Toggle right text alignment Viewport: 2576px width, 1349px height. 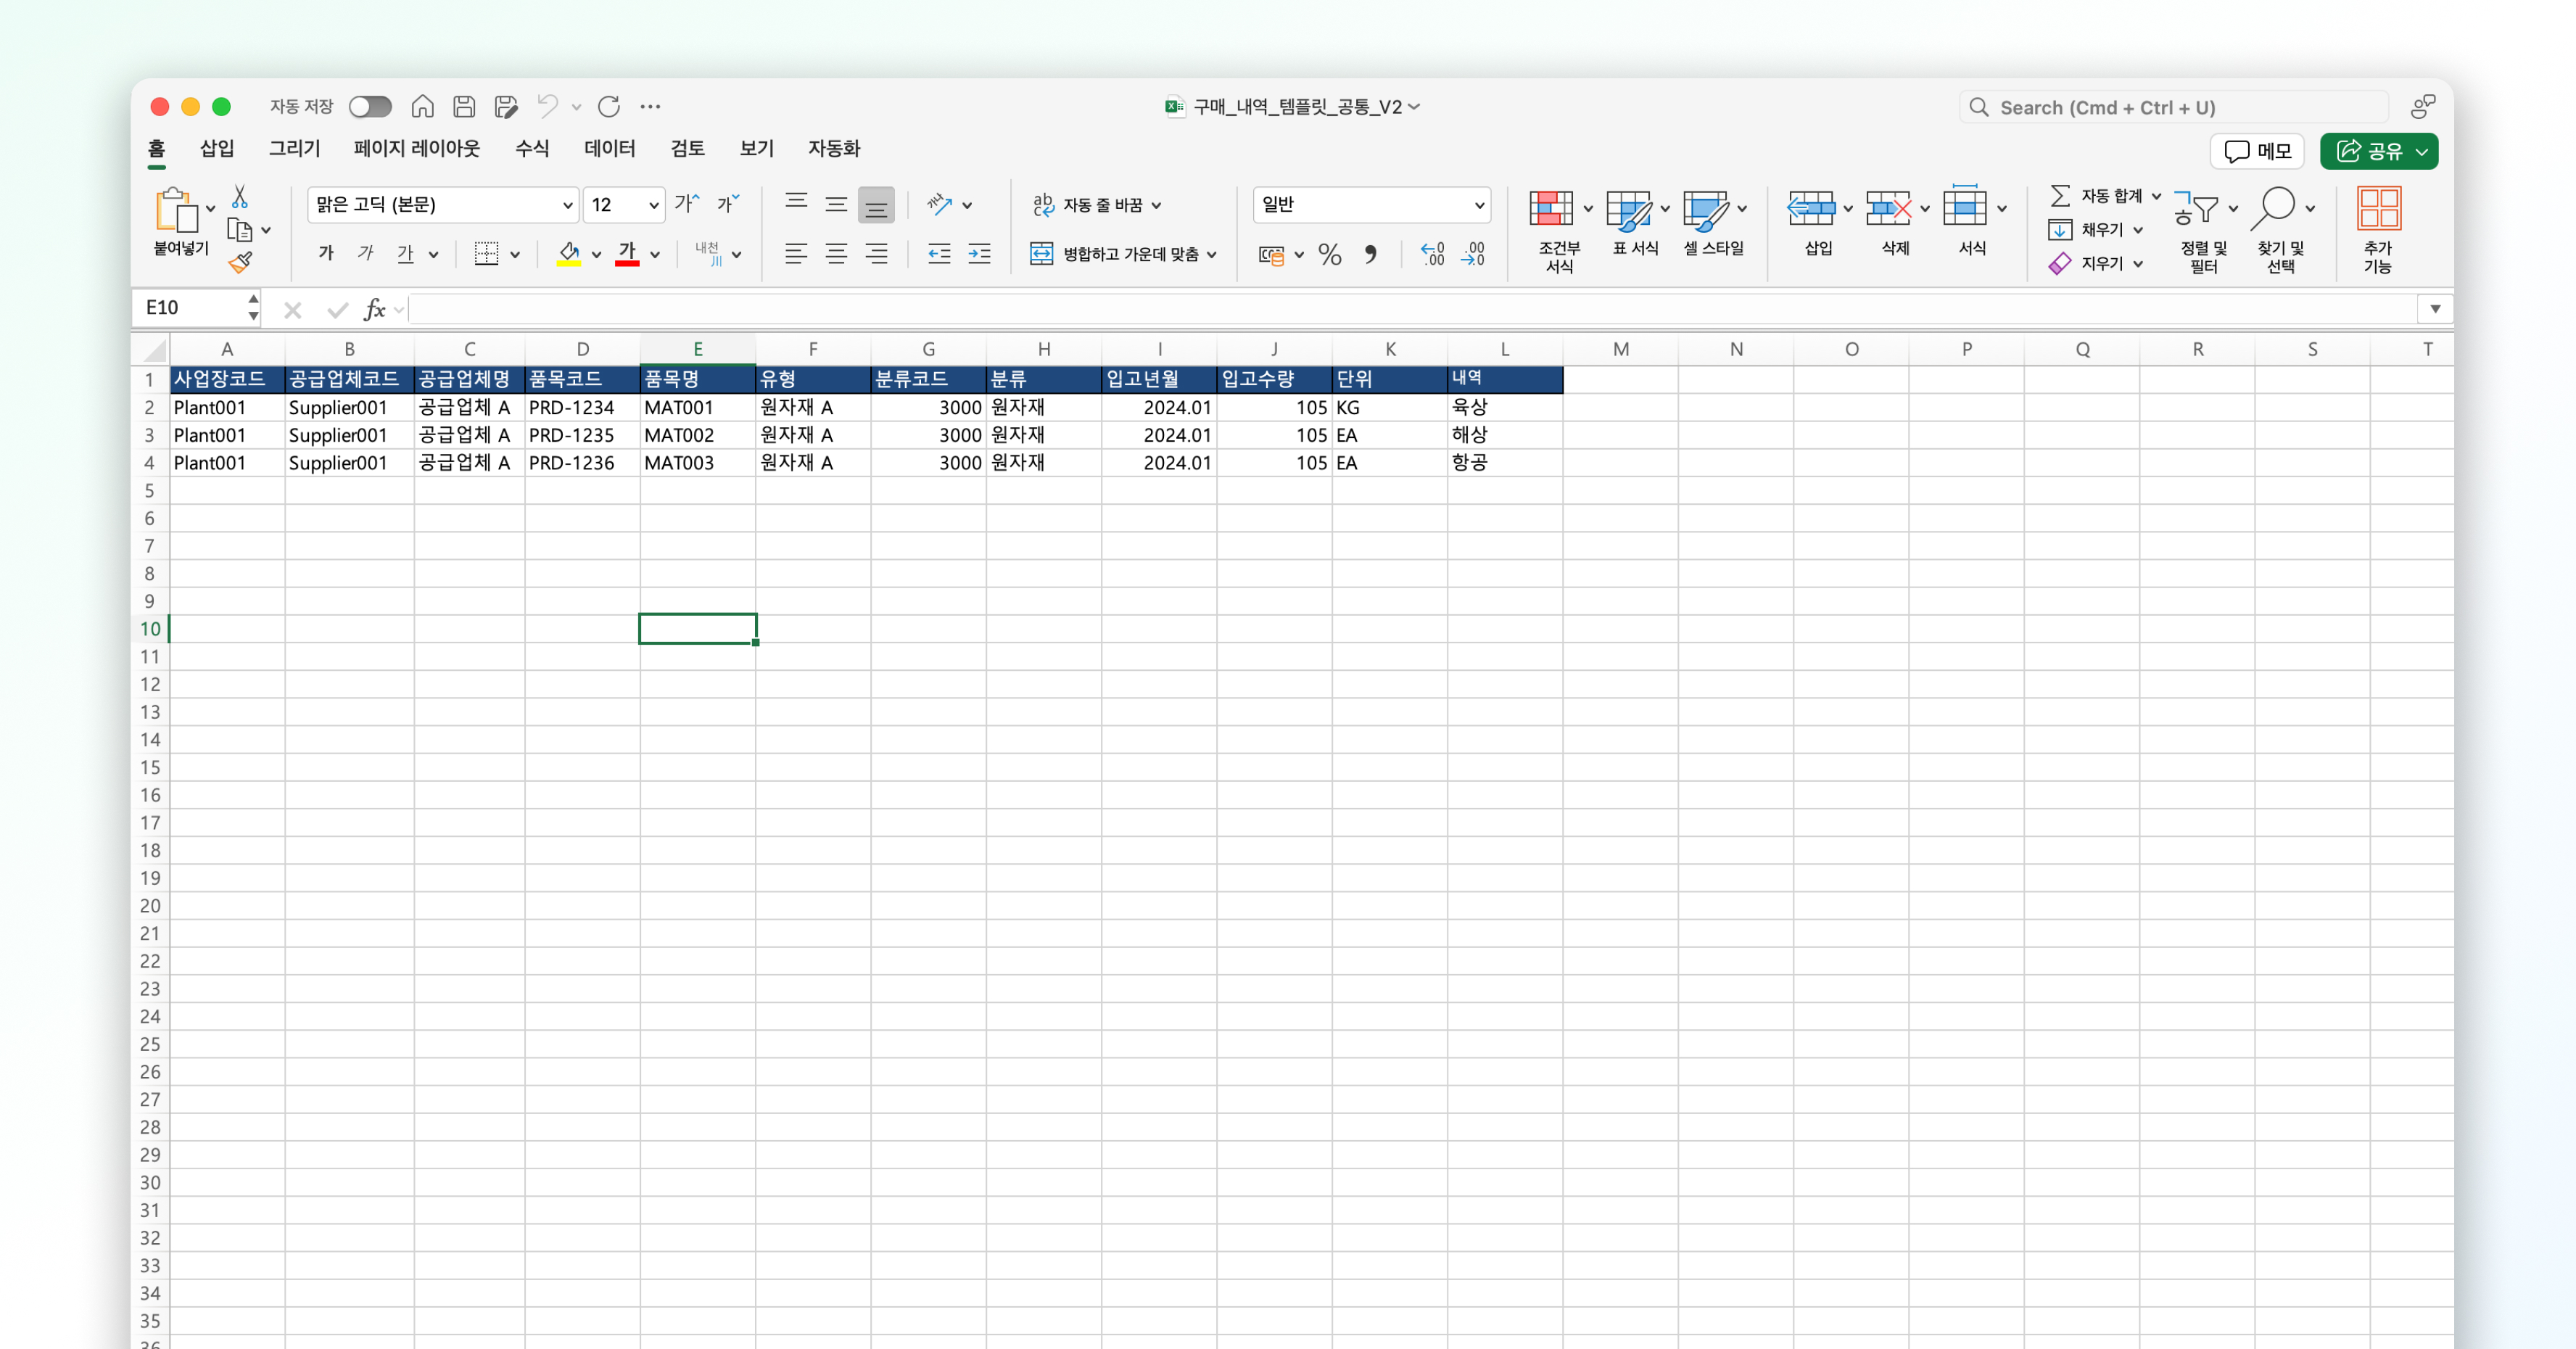point(876,254)
